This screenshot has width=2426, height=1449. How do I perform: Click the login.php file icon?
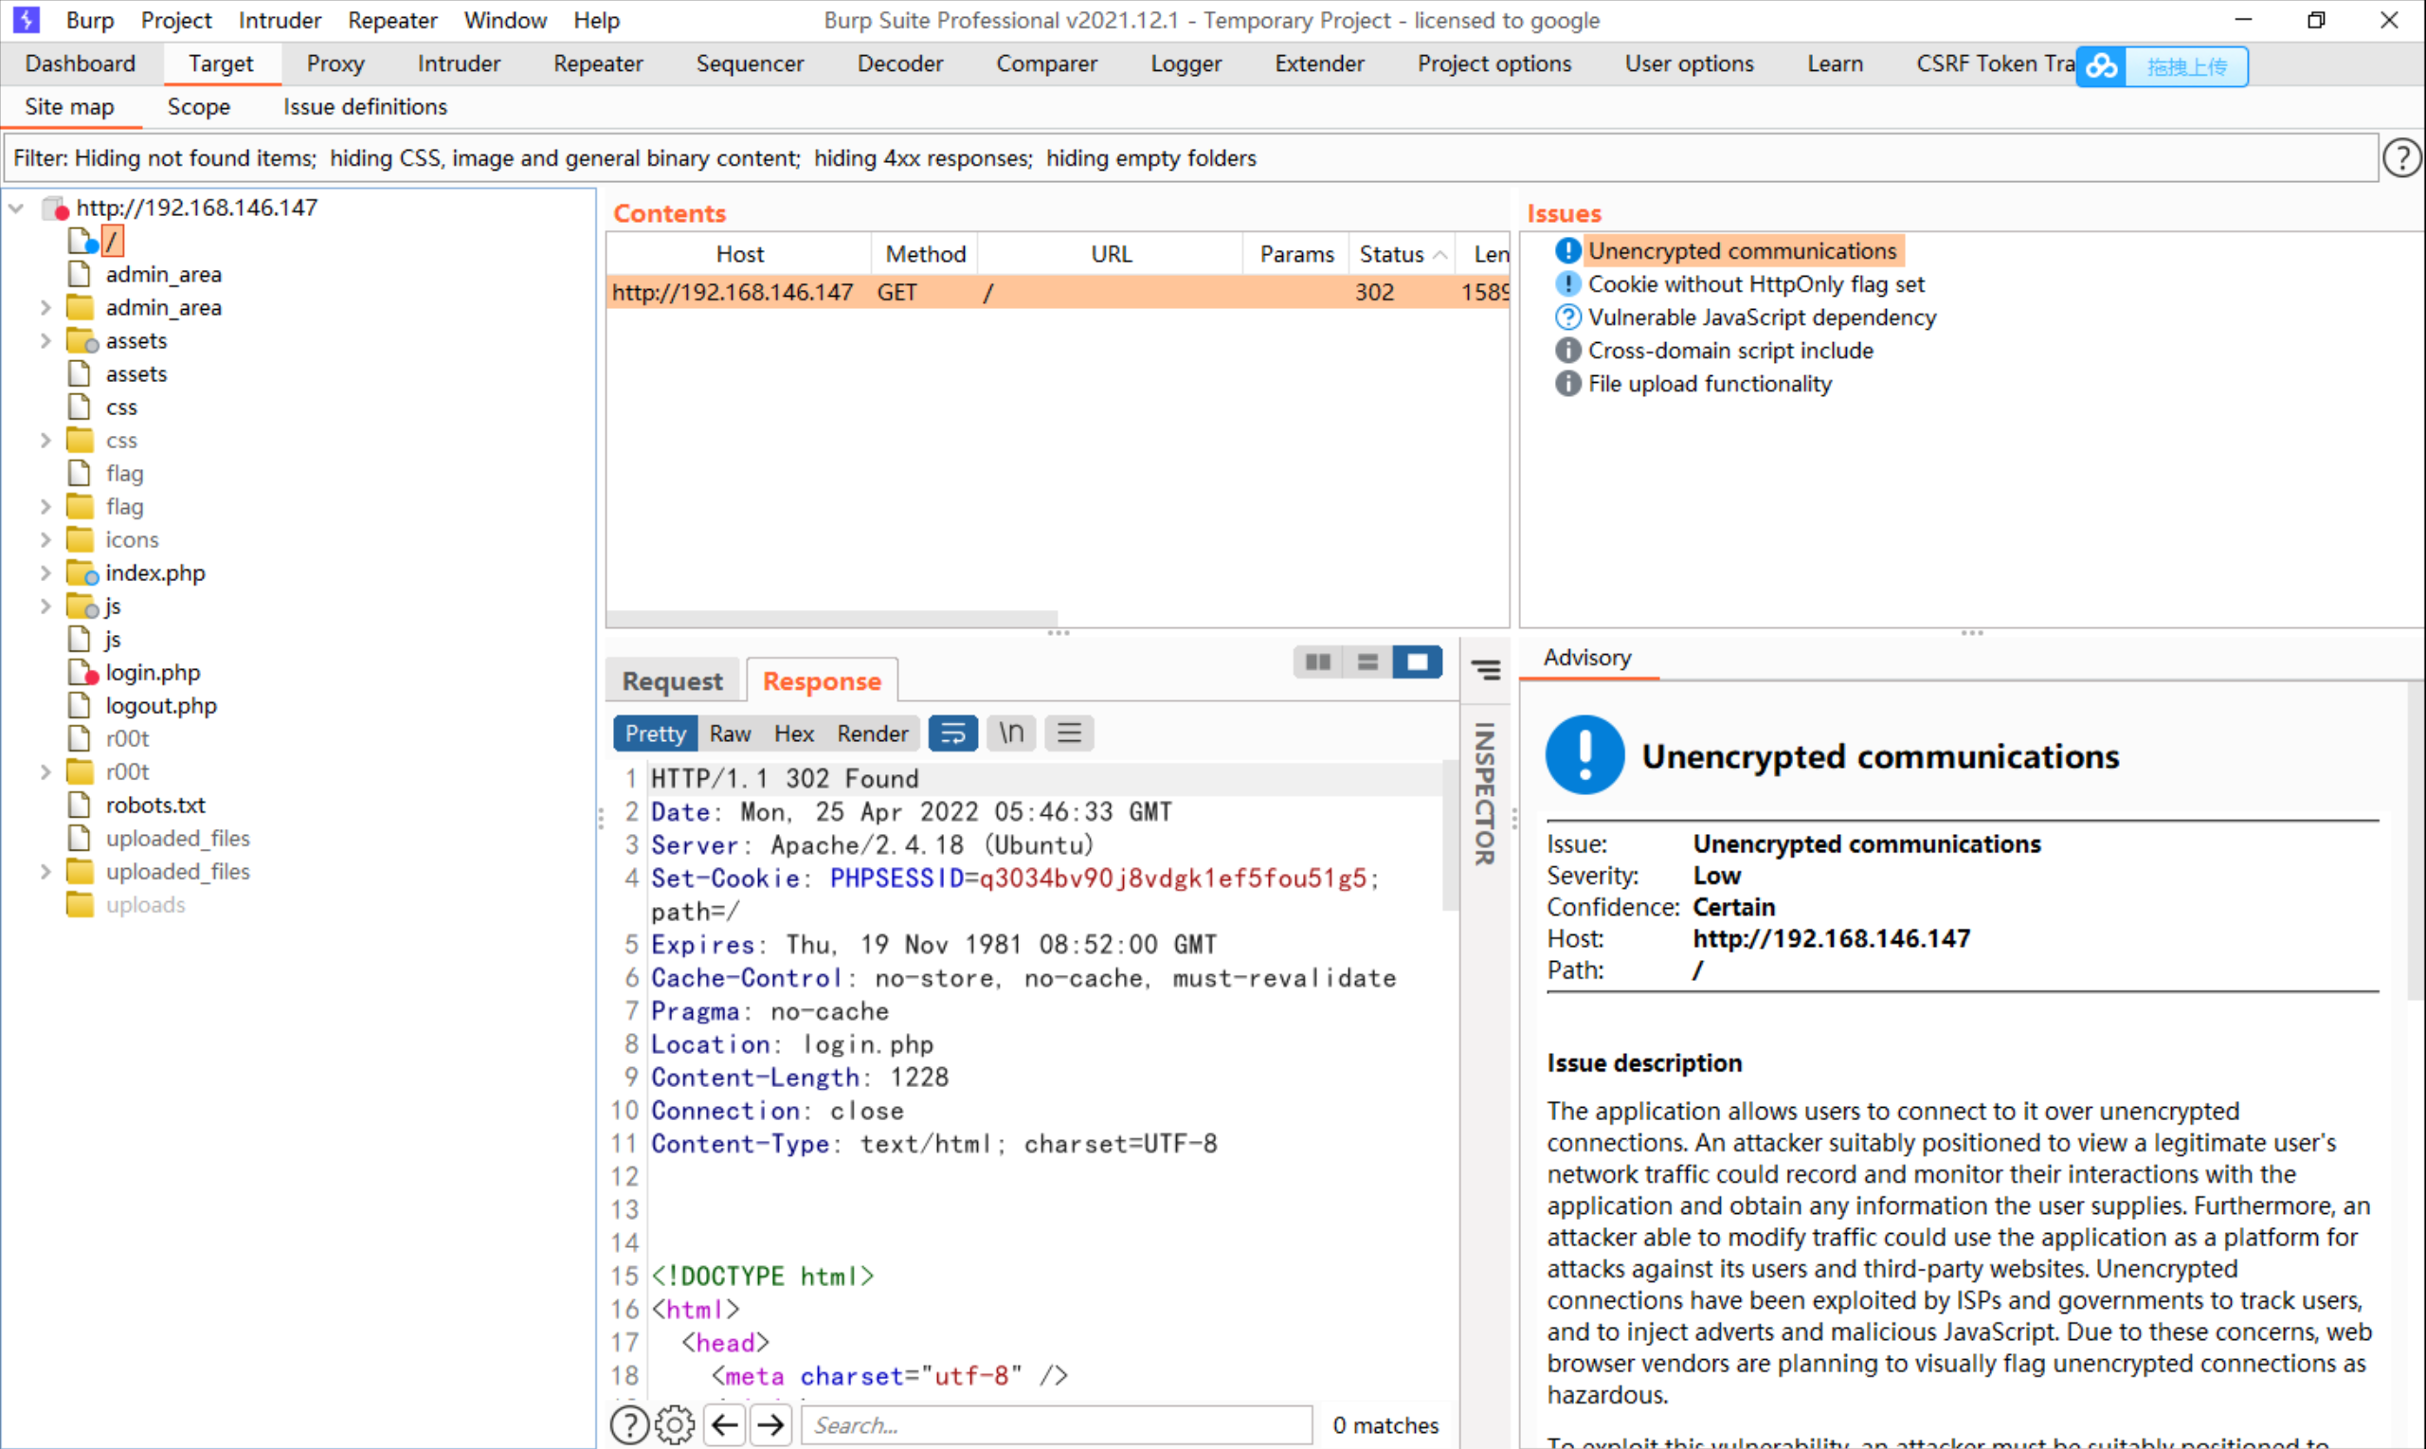[x=82, y=672]
